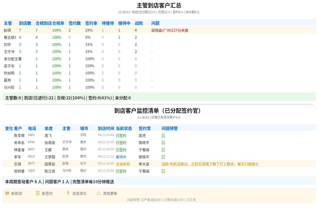The image size is (318, 214).
Task: Click the green warning-status icon in 未命名's row
Action: [x=163, y=143]
